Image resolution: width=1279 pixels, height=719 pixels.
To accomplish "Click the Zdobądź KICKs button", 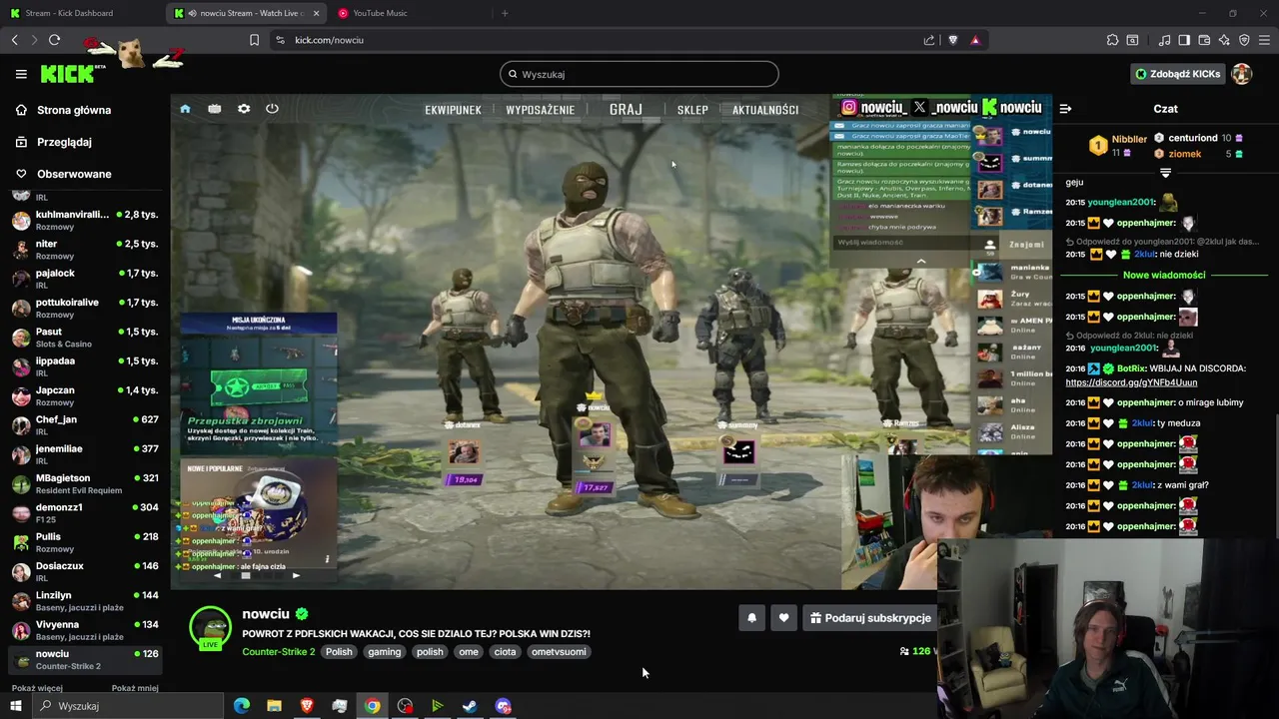I will (1177, 74).
